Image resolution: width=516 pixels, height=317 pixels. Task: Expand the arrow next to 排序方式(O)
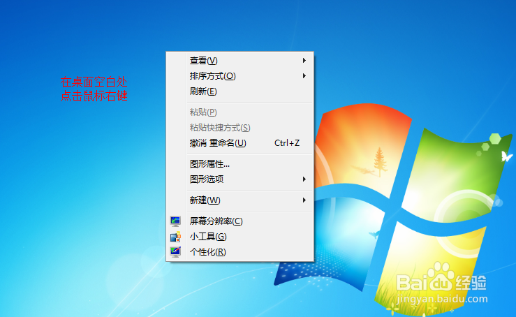304,76
